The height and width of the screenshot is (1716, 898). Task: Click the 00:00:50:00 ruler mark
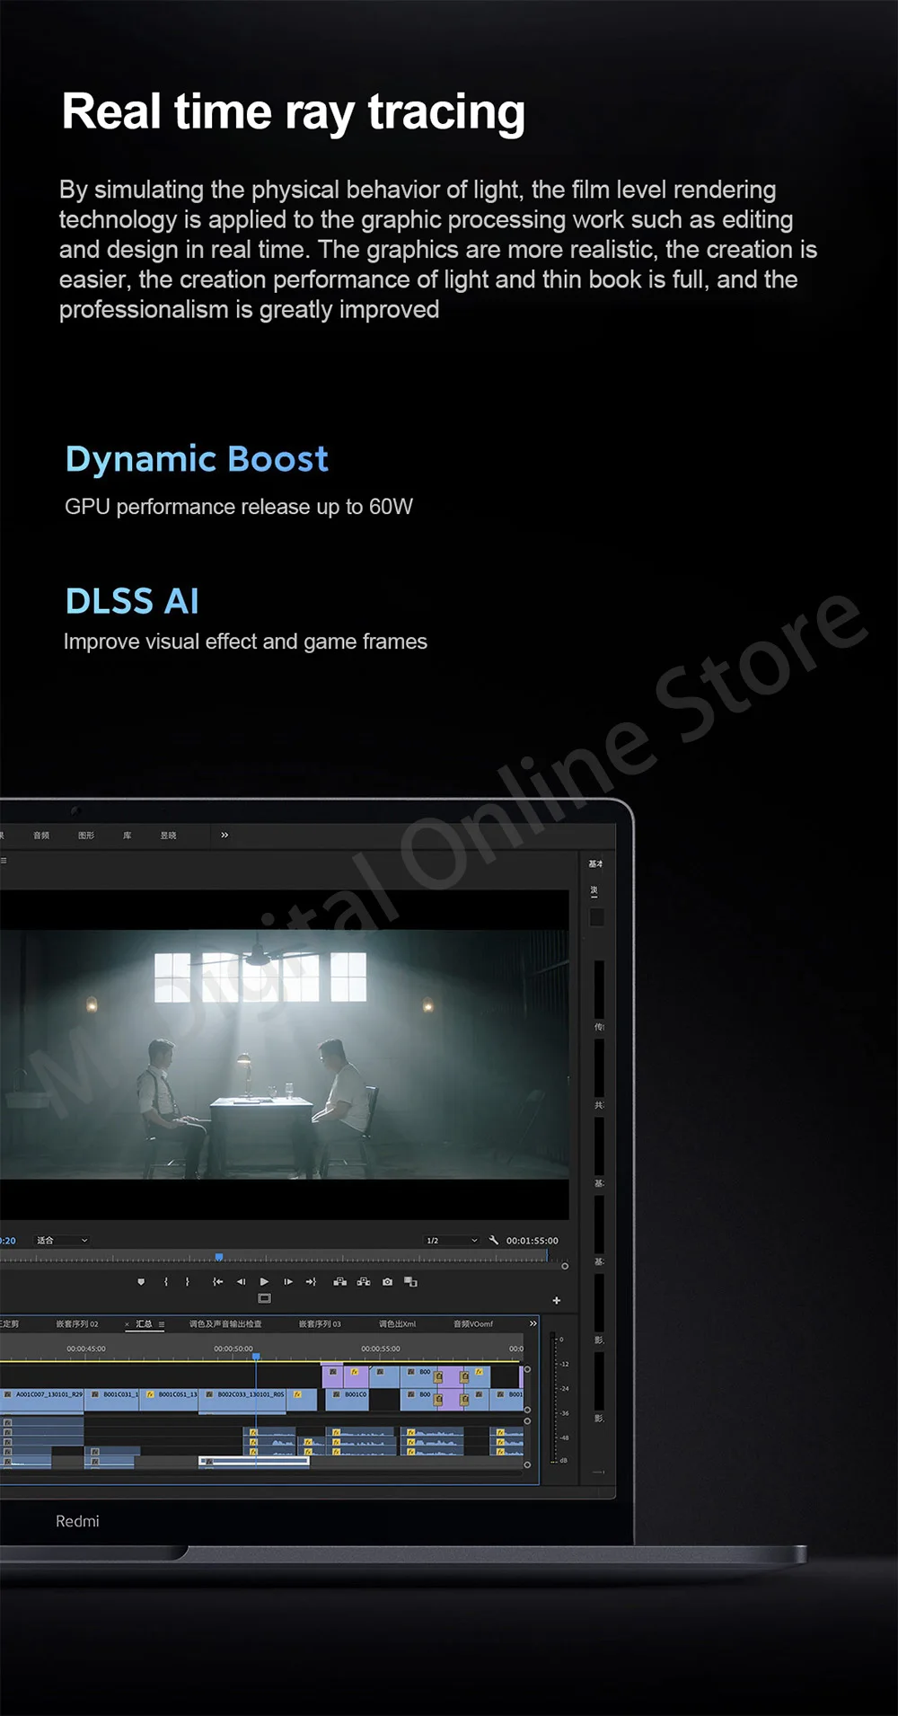tap(233, 1349)
